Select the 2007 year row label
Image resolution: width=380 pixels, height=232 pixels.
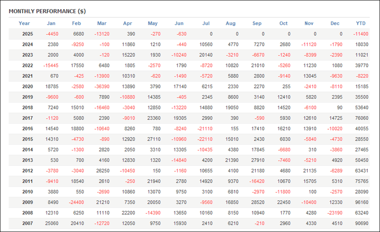click(27, 223)
